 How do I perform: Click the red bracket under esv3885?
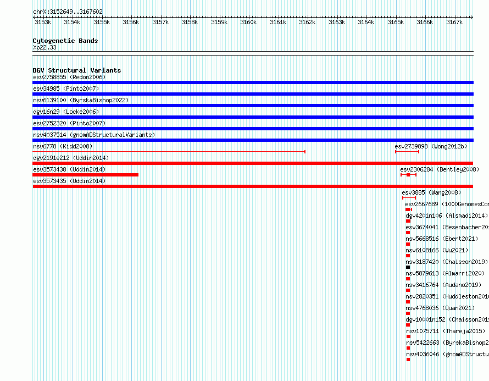[409, 198]
